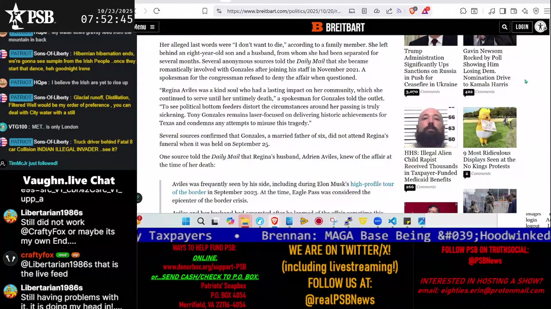The image size is (551, 309).
Task: Open the Brave Shields lion icon
Action: [x=412, y=11]
